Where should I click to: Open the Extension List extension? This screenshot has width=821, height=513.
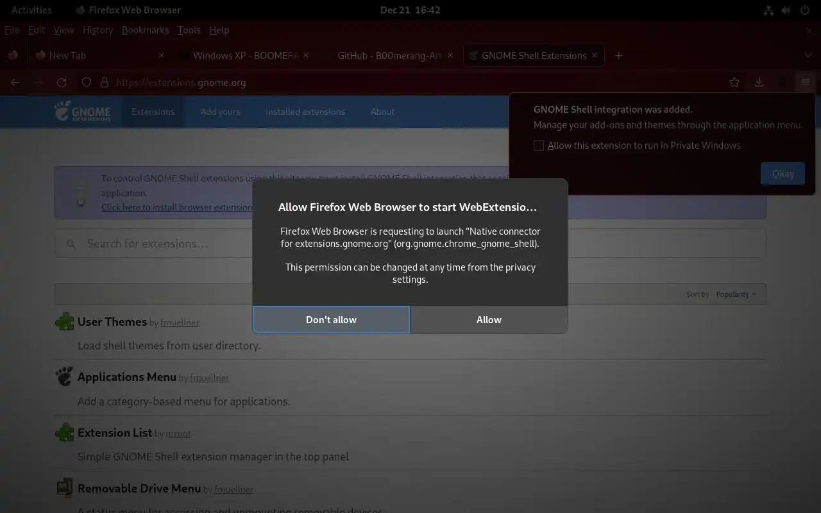(115, 432)
